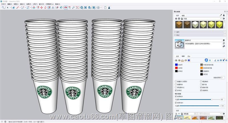This screenshot has width=228, height=123.
Task: Uncheck the 前景照片 checkbox
Action: [176, 96]
